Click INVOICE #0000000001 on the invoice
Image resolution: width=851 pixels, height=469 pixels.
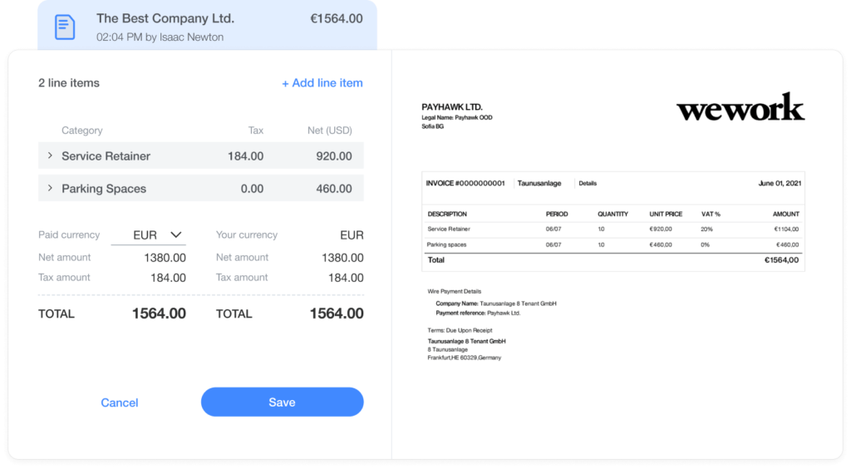[465, 184]
